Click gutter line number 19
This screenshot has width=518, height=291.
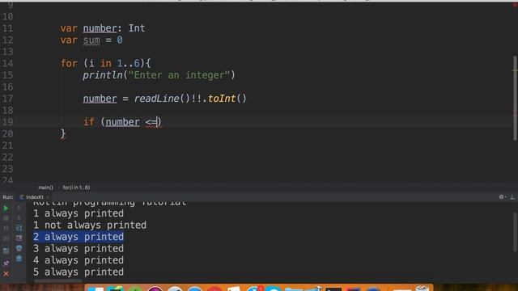[7, 122]
